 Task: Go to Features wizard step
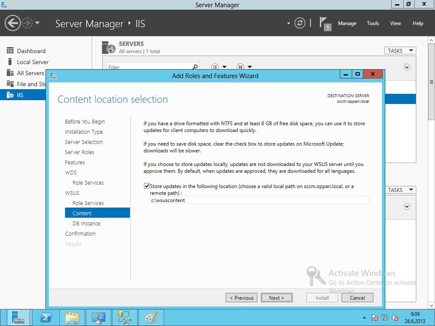tap(75, 163)
